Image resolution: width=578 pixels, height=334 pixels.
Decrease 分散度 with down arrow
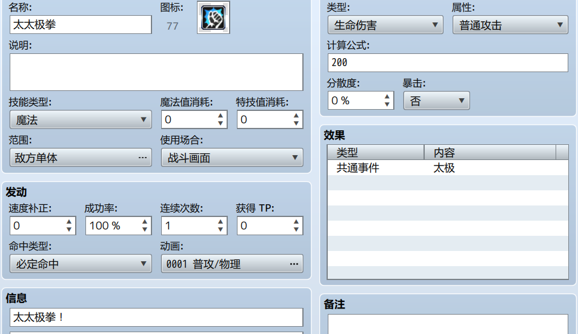[387, 105]
